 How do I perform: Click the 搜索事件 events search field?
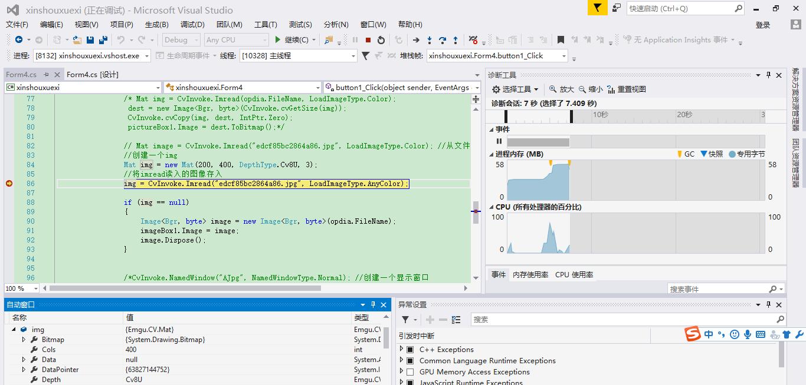point(726,289)
